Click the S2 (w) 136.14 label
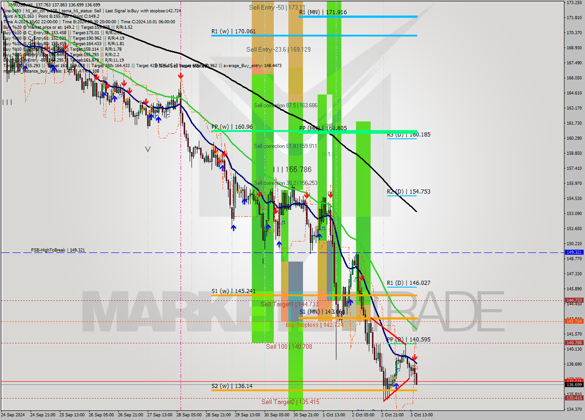This screenshot has height=420, width=585. 232,386
